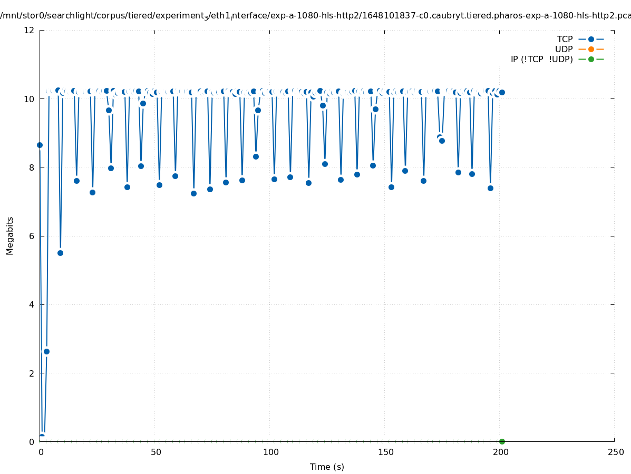The height and width of the screenshot is (474, 631).
Task: Click the first TCP point at time zero
Action: click(40, 145)
